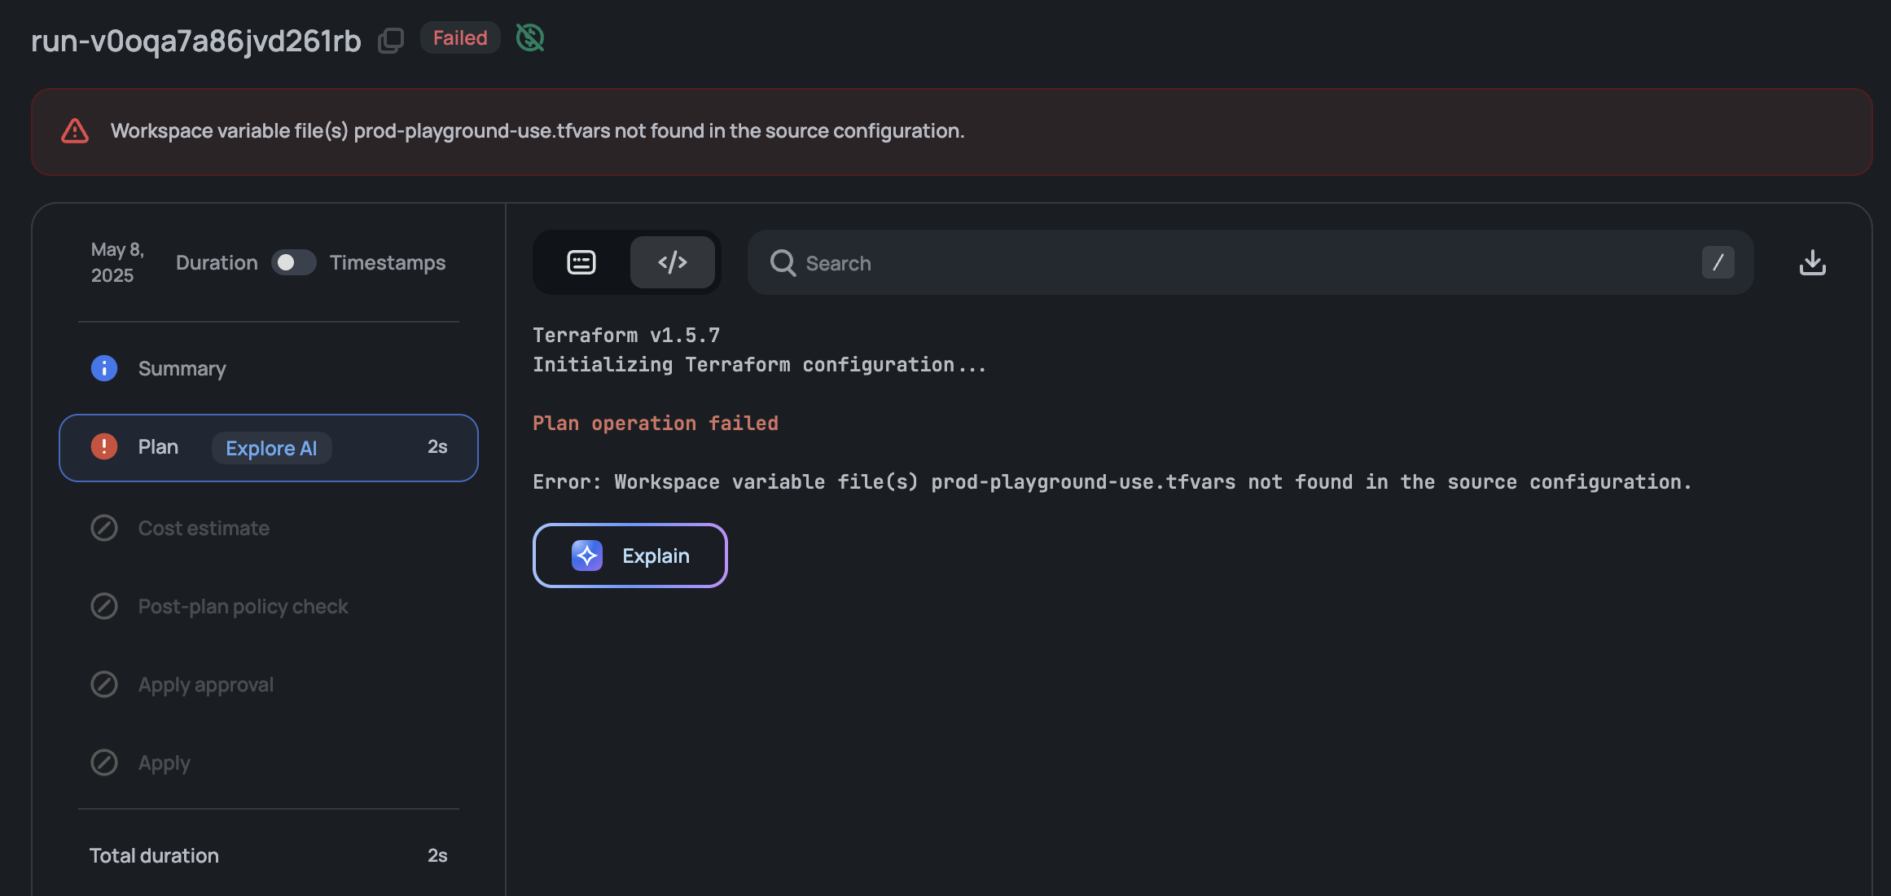Open the Cost estimate stage
This screenshot has width=1891, height=896.
click(204, 528)
